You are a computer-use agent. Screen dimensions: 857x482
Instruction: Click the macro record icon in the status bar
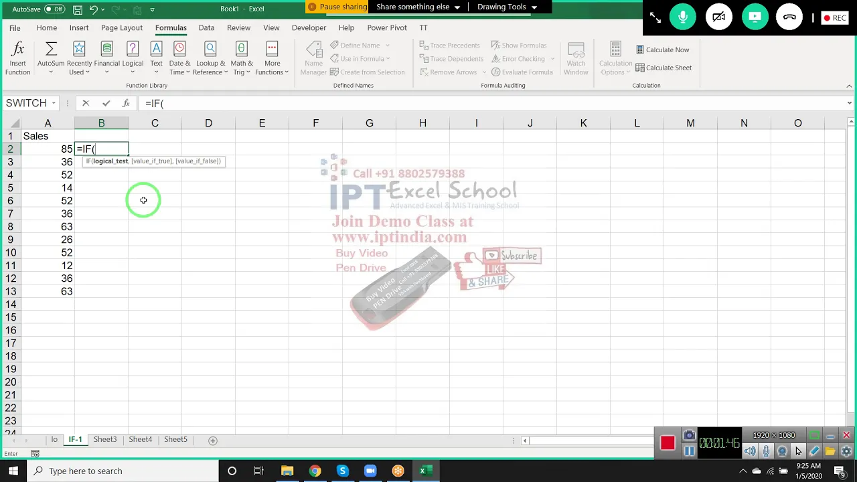point(35,454)
